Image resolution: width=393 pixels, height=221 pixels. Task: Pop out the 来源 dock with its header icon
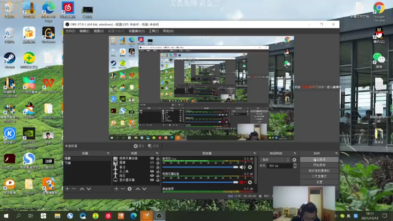coord(157,153)
